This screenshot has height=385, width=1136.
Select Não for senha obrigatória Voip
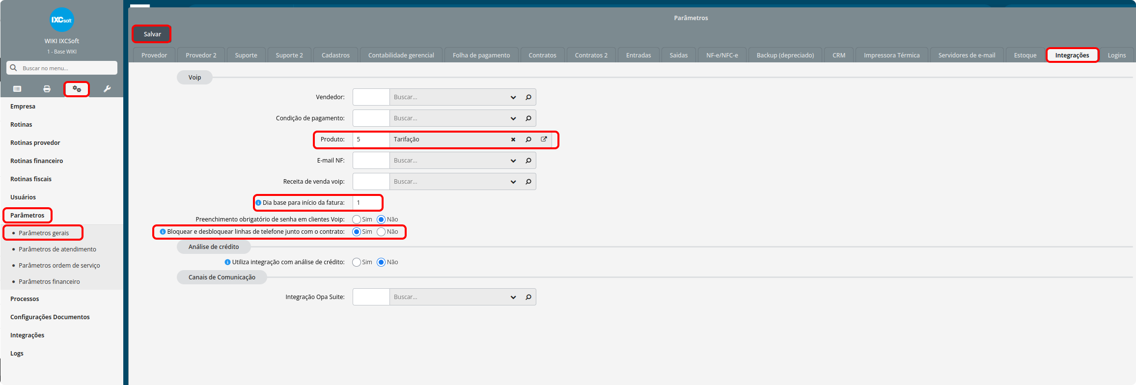tap(381, 220)
